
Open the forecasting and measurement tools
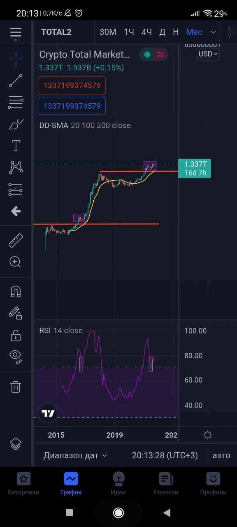click(16, 189)
